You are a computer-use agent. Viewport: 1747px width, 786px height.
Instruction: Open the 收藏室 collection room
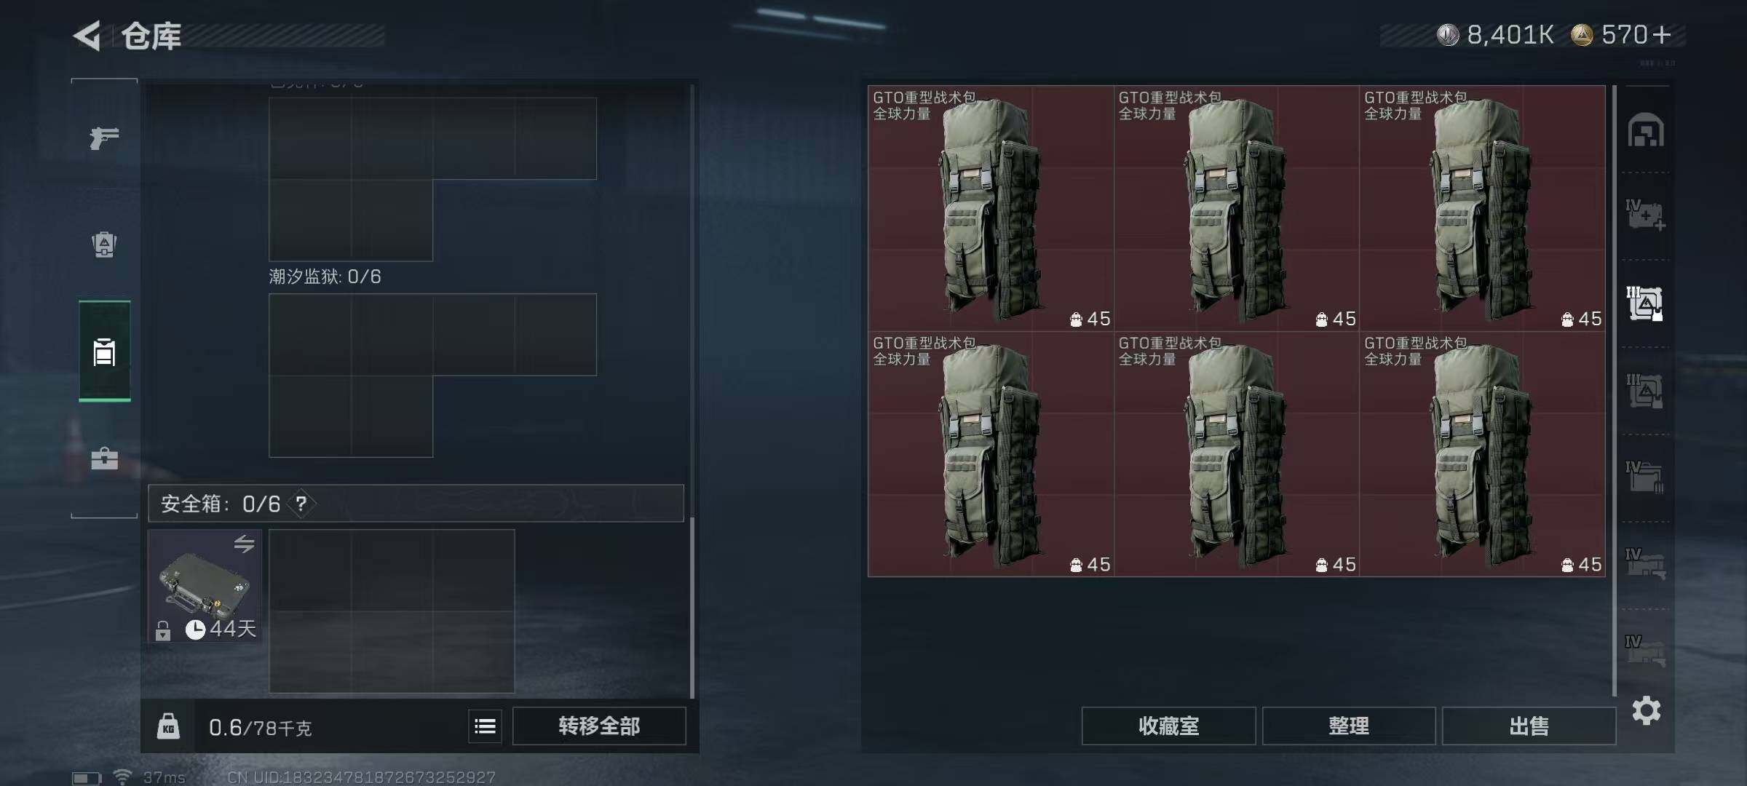pyautogui.click(x=1168, y=726)
